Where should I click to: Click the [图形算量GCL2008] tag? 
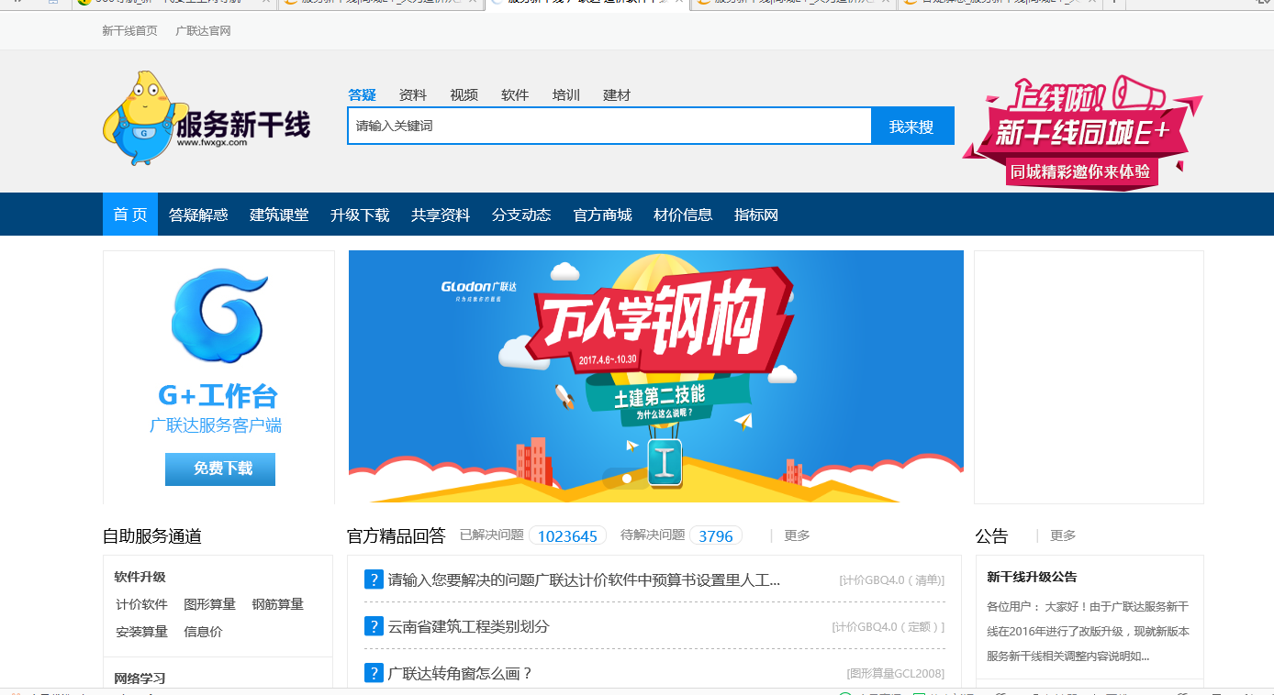tap(896, 674)
